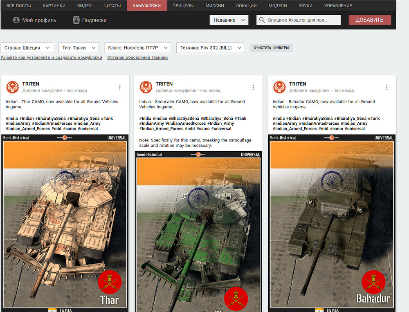Click #IndianArmy hashtag in Thar post

click(18, 123)
